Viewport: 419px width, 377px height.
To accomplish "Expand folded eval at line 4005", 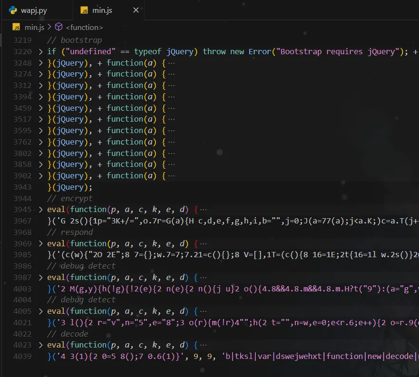I will tap(40, 311).
